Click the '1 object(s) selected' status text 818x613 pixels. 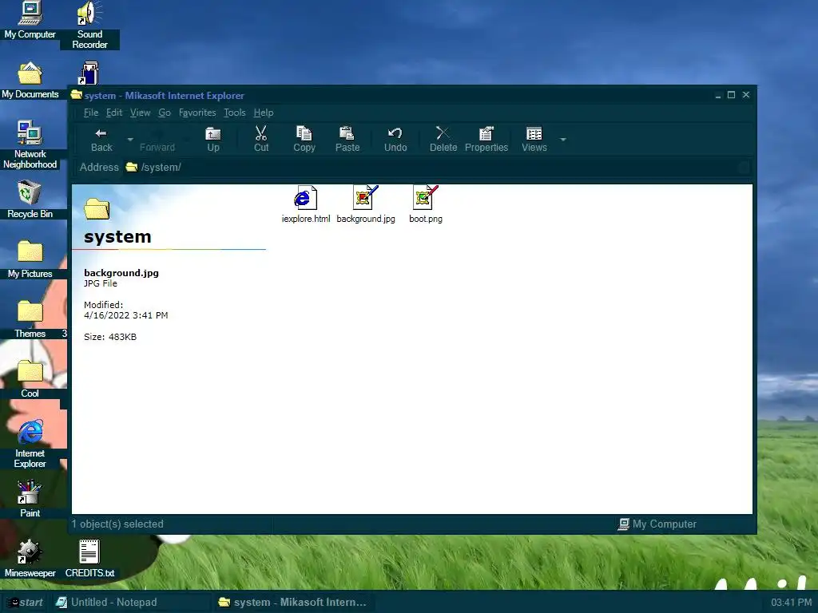coord(117,524)
